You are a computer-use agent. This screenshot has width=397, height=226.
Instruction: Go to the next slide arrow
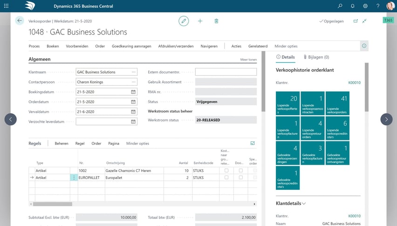[386, 120]
